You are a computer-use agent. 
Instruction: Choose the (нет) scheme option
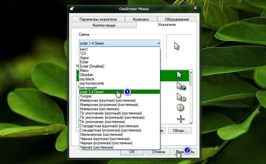tap(120, 49)
